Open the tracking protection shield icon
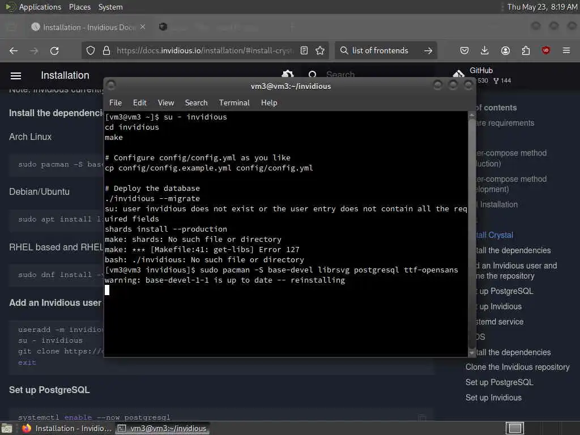The image size is (580, 435). click(90, 50)
